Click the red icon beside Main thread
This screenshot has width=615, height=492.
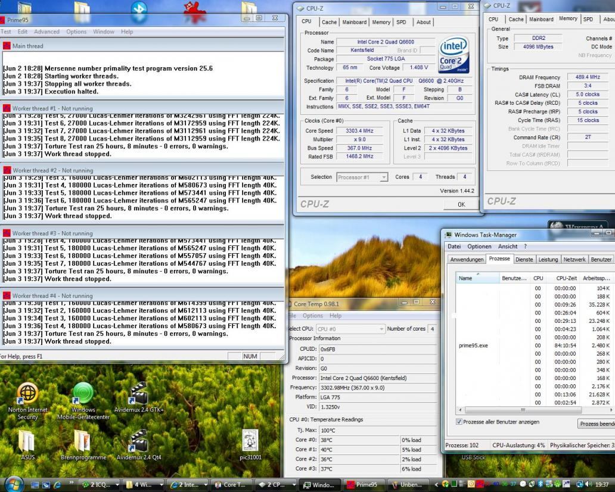7,46
